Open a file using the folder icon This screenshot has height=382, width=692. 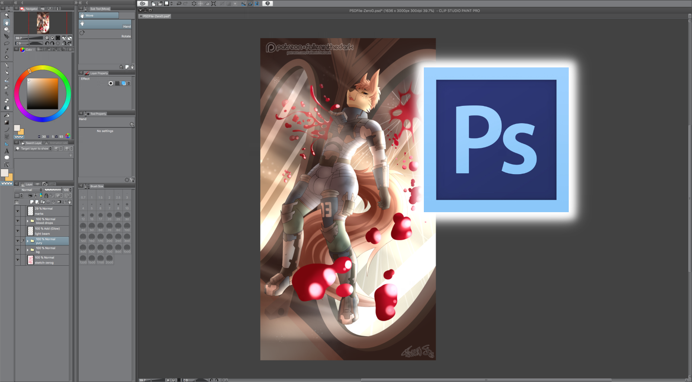[160, 3]
